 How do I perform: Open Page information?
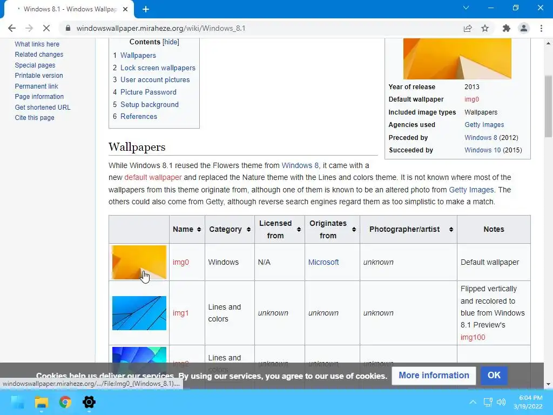pyautogui.click(x=39, y=97)
